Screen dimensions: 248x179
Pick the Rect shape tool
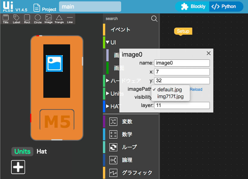coord(27,19)
